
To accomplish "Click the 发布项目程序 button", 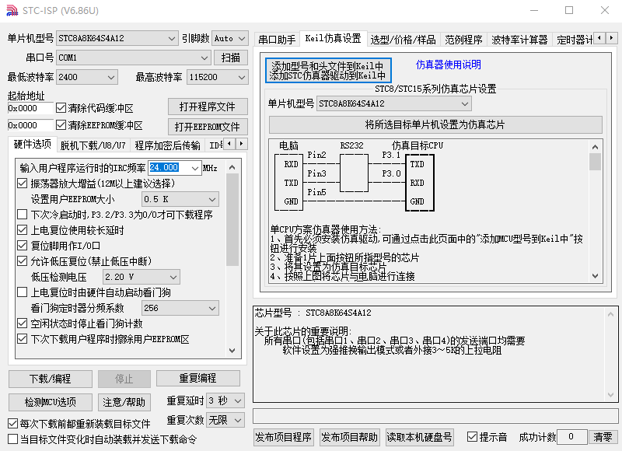I will [x=284, y=437].
